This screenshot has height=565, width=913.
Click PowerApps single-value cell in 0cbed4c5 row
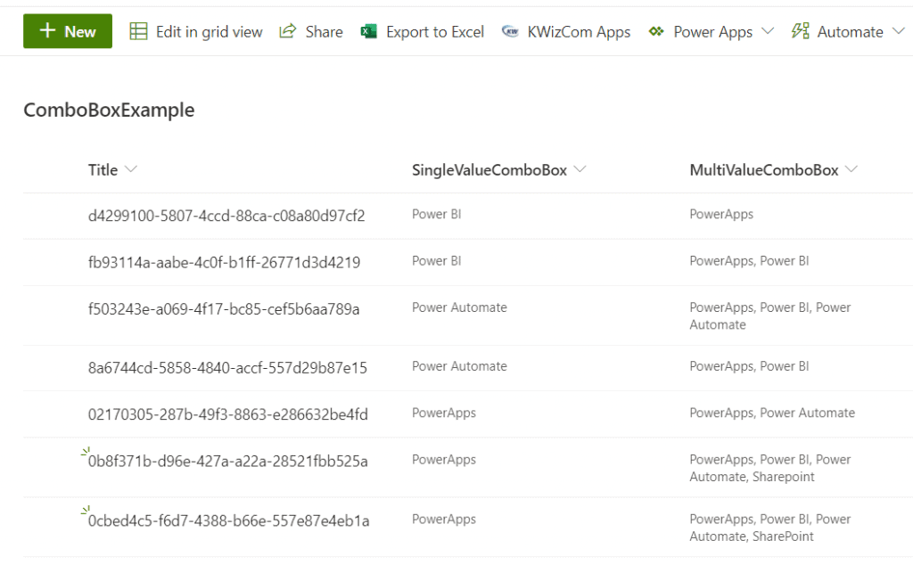(444, 519)
